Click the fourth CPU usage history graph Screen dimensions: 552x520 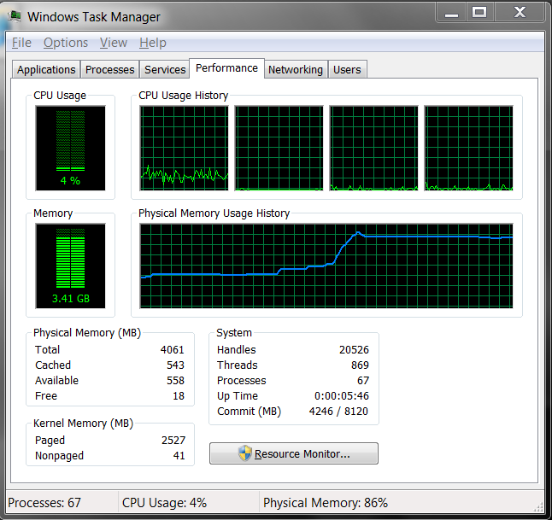coord(468,148)
